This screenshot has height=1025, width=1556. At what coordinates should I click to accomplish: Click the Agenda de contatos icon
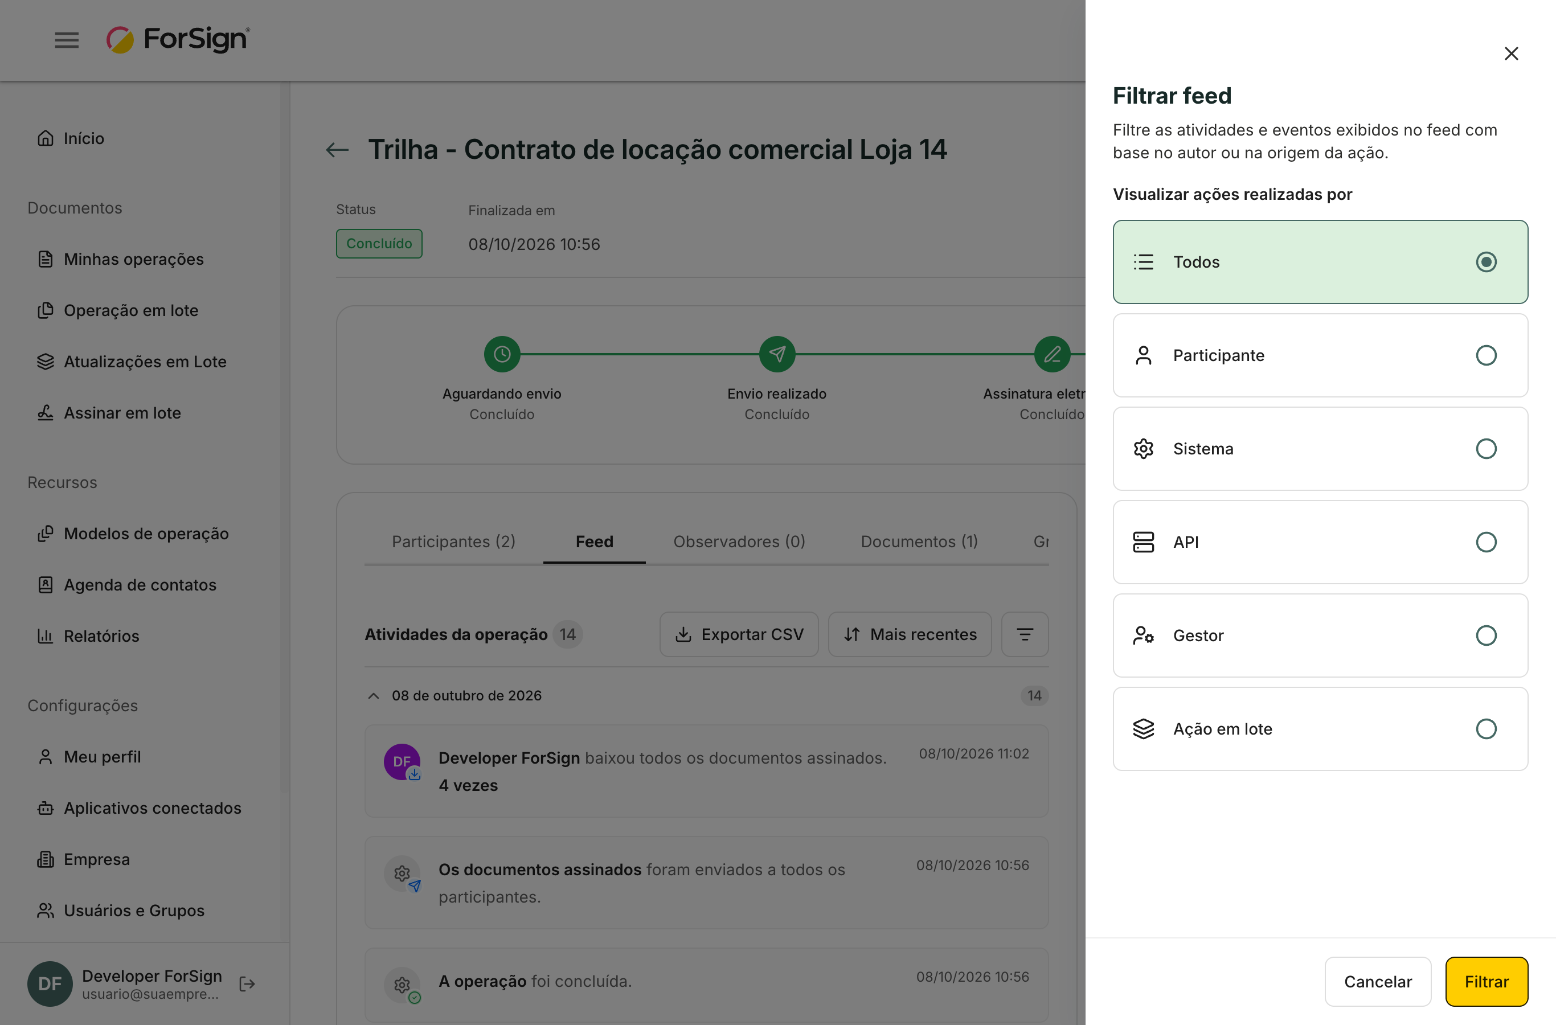coord(45,585)
